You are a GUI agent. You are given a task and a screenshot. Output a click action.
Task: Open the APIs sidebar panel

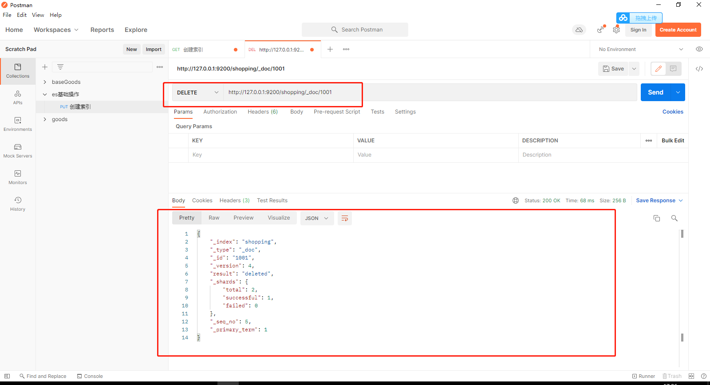[18, 98]
